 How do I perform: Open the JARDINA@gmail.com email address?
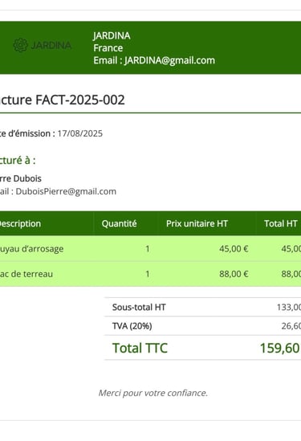click(169, 60)
